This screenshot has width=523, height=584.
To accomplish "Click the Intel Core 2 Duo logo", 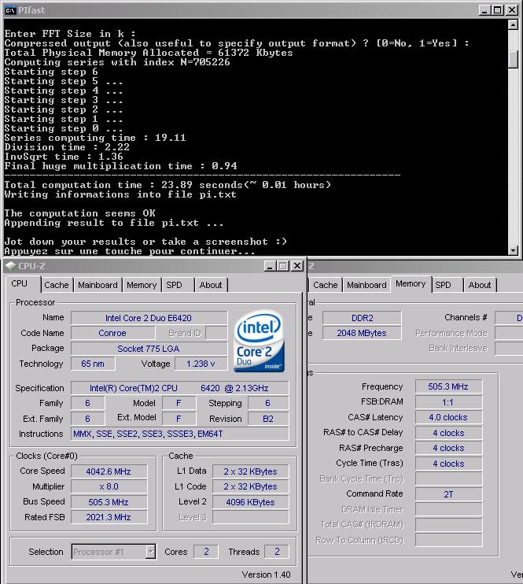I will click(x=259, y=341).
